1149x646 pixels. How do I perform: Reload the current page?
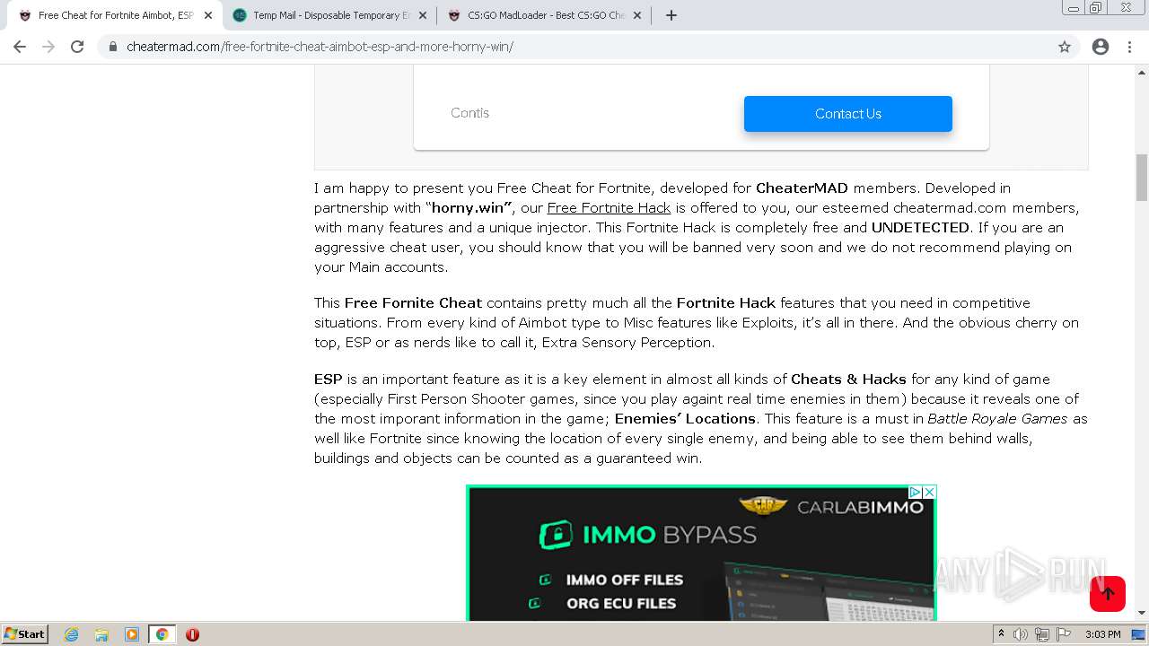(77, 47)
